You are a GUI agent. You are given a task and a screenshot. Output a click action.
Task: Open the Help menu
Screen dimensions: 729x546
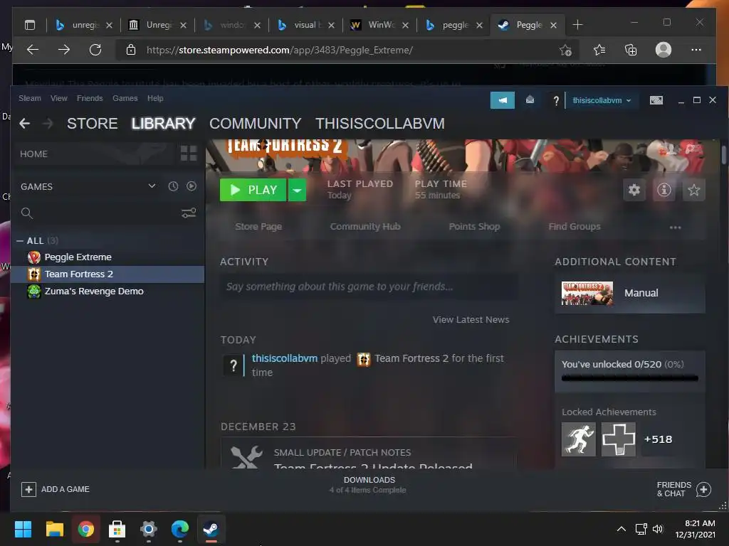pyautogui.click(x=155, y=98)
